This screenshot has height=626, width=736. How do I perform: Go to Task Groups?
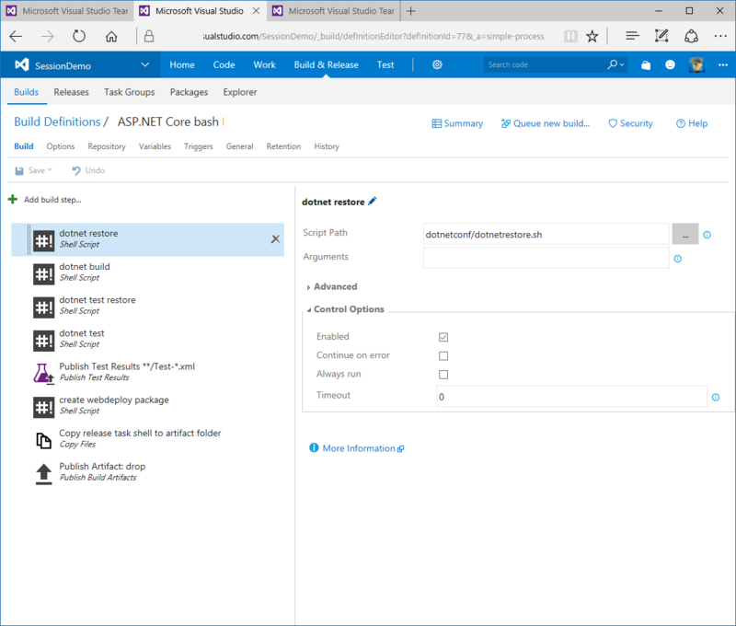pyautogui.click(x=130, y=92)
